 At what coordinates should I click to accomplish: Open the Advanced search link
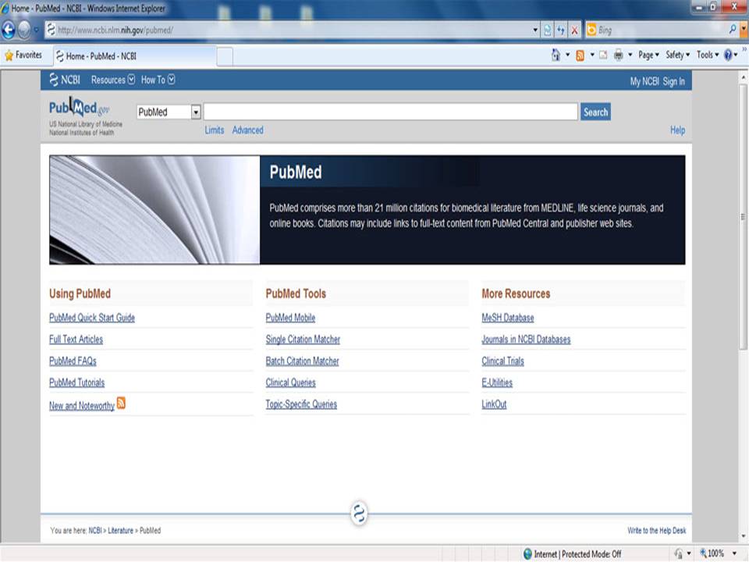247,130
